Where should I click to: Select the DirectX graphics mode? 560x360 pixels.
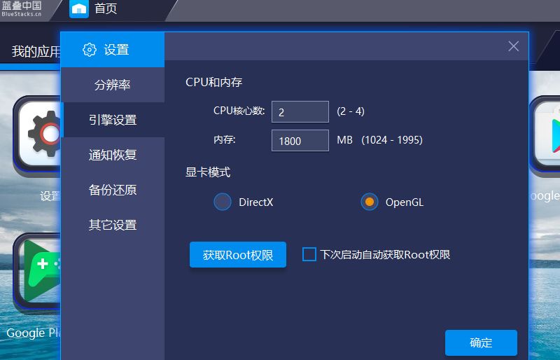tap(223, 202)
